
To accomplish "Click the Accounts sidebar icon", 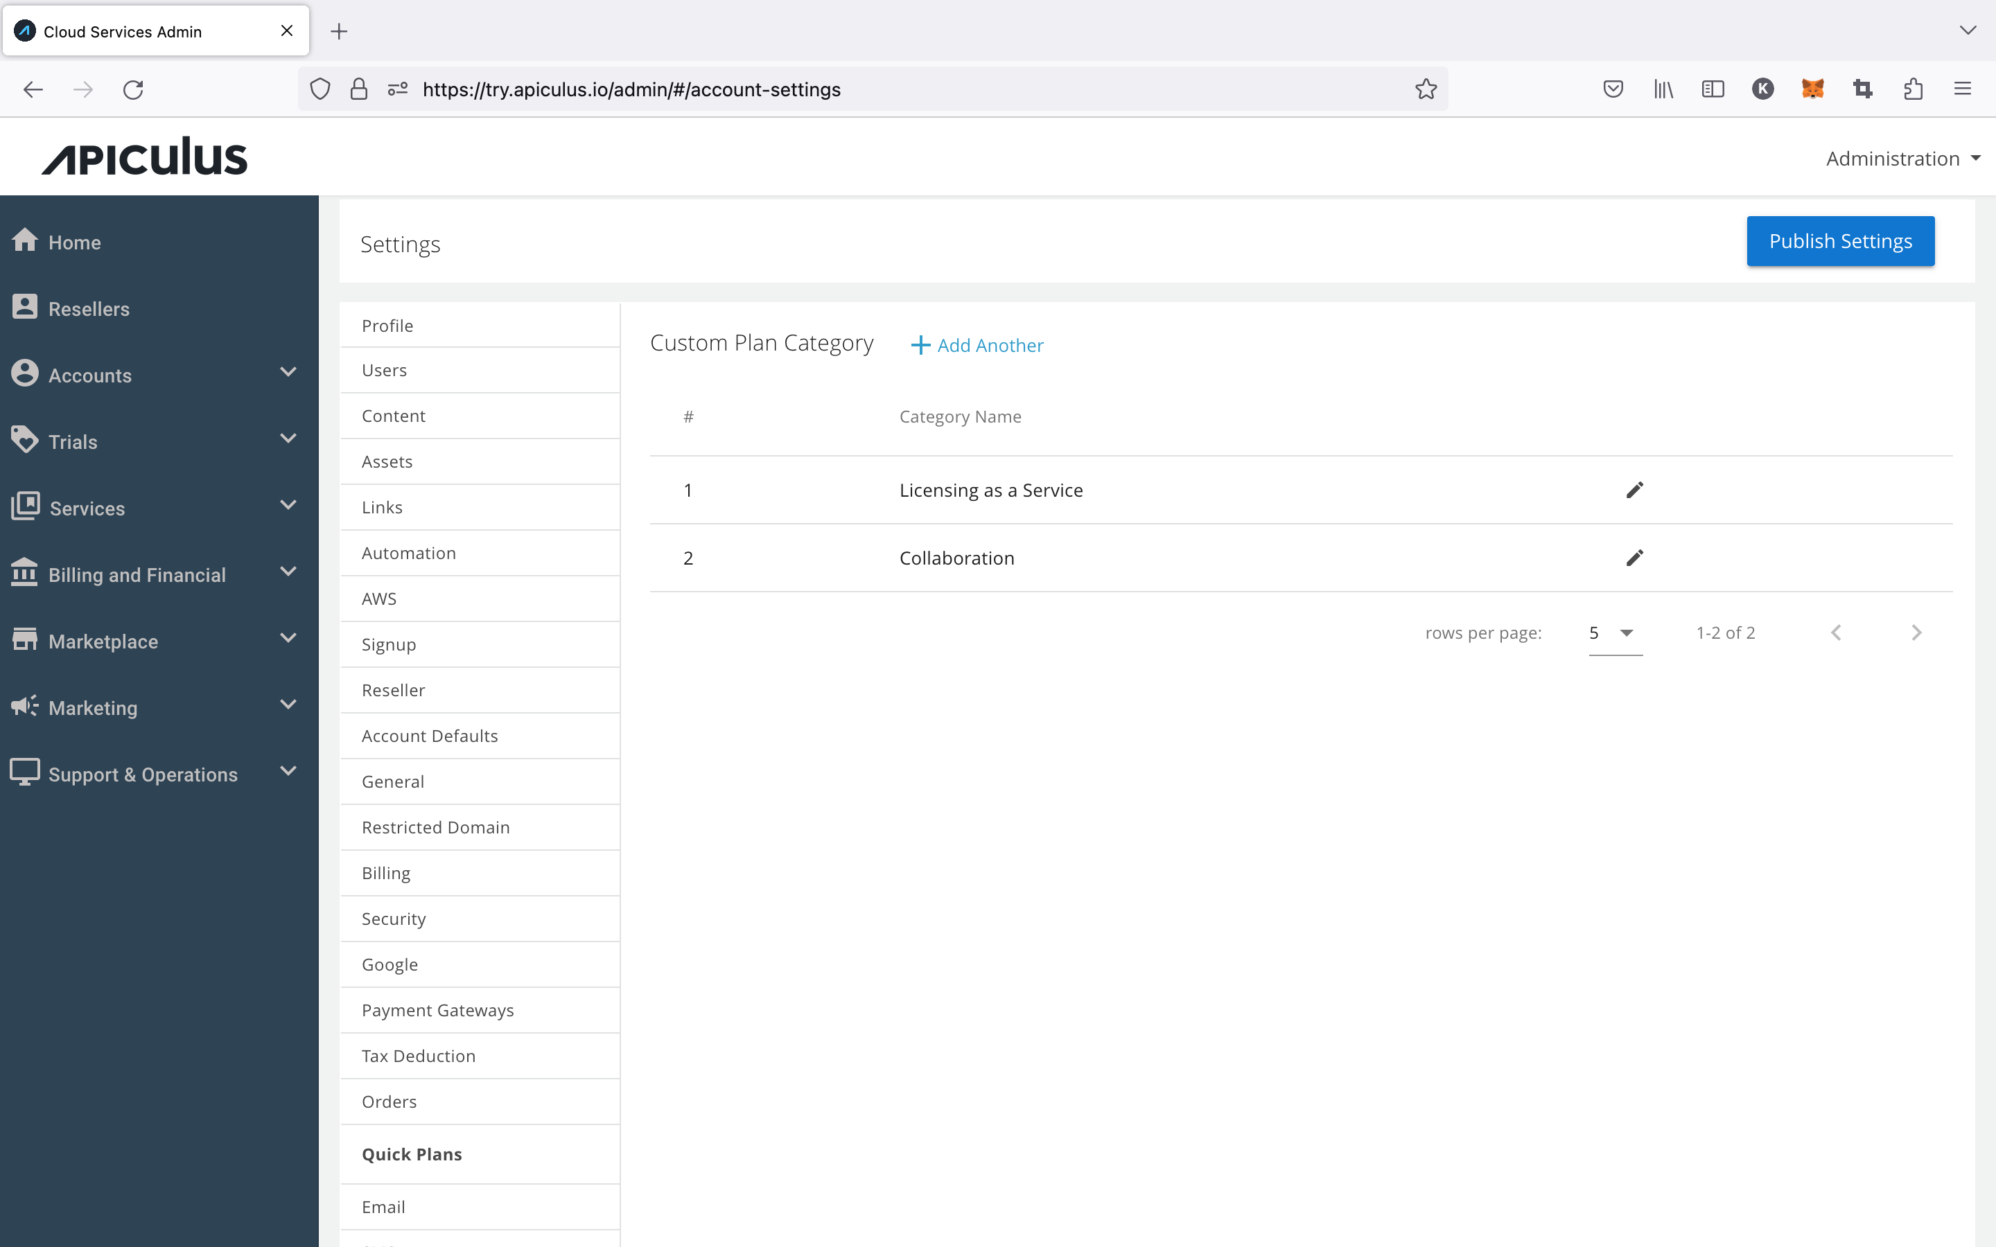I will pyautogui.click(x=24, y=373).
